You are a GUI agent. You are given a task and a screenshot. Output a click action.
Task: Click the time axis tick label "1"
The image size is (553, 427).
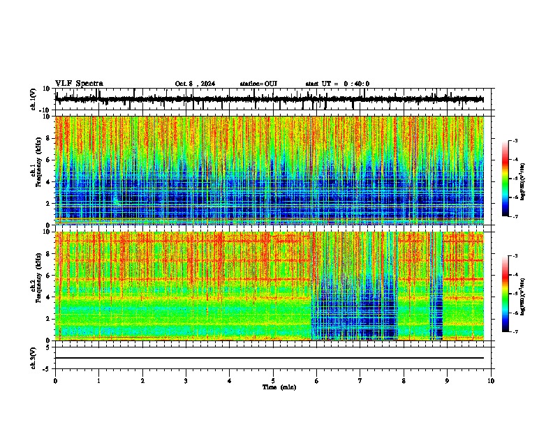coord(98,381)
